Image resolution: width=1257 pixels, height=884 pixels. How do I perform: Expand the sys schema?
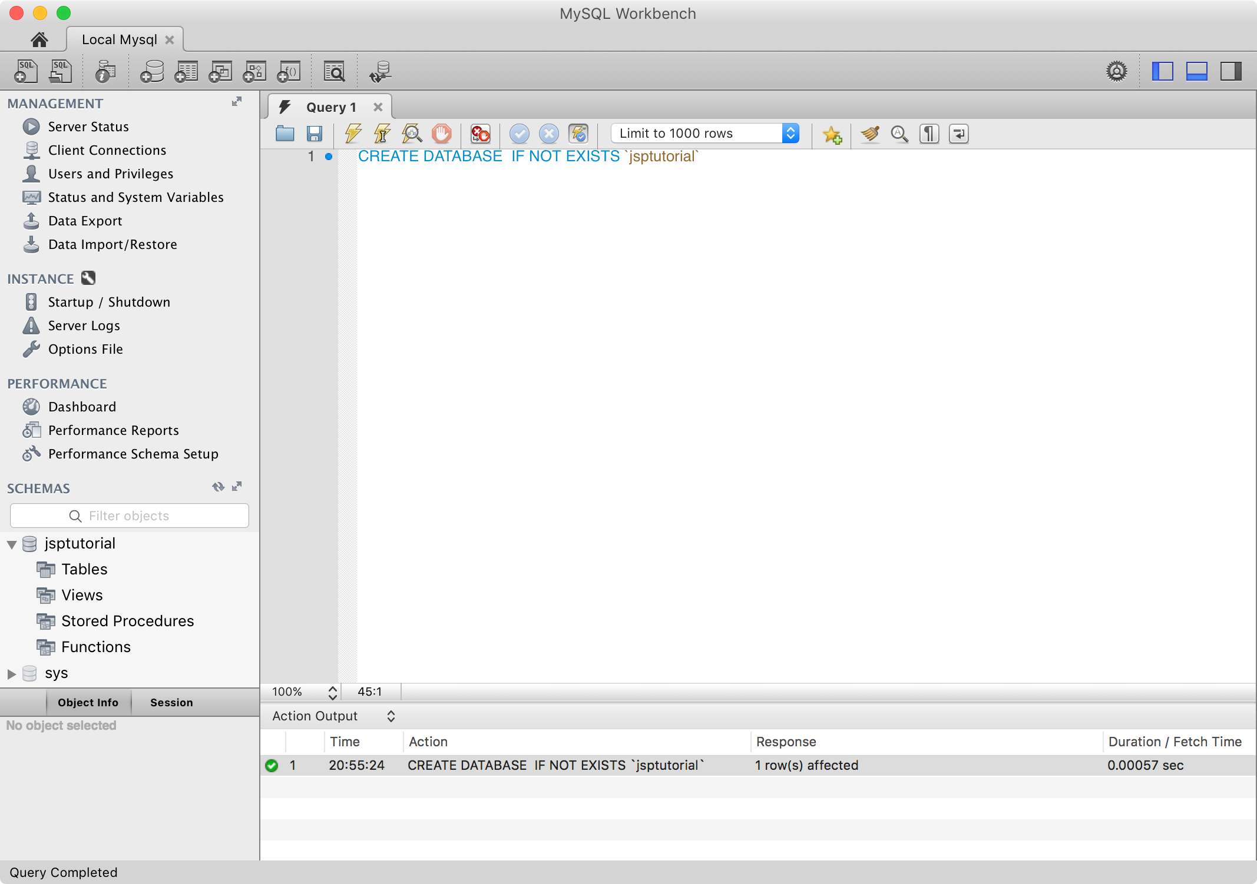point(12,674)
